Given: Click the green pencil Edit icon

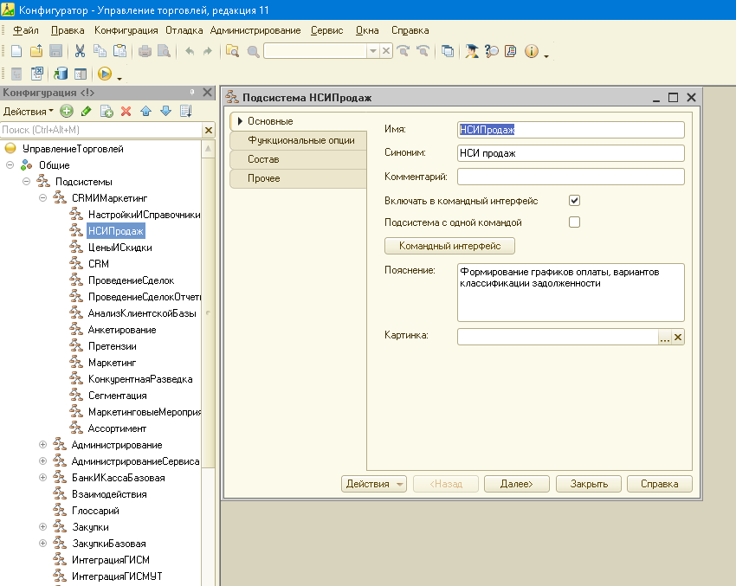Looking at the screenshot, I should pyautogui.click(x=86, y=111).
